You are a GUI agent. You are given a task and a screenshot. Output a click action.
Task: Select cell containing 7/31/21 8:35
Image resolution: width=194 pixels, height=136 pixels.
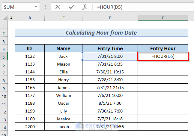coord(110,64)
